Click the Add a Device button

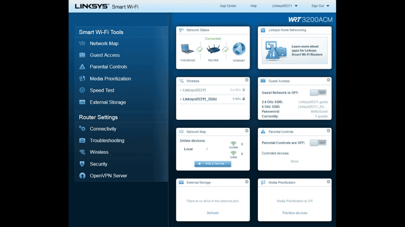pyautogui.click(x=213, y=163)
